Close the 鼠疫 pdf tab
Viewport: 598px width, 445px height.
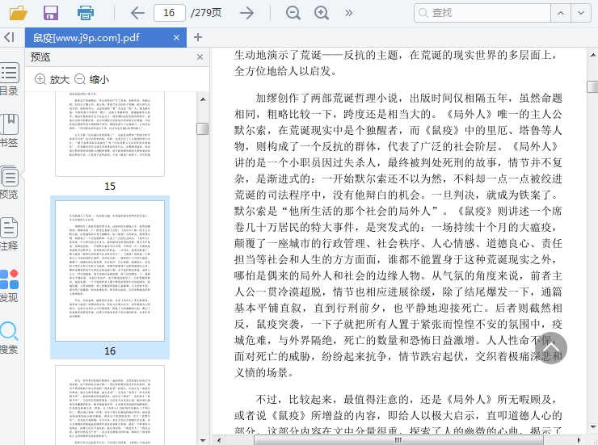coord(176,37)
